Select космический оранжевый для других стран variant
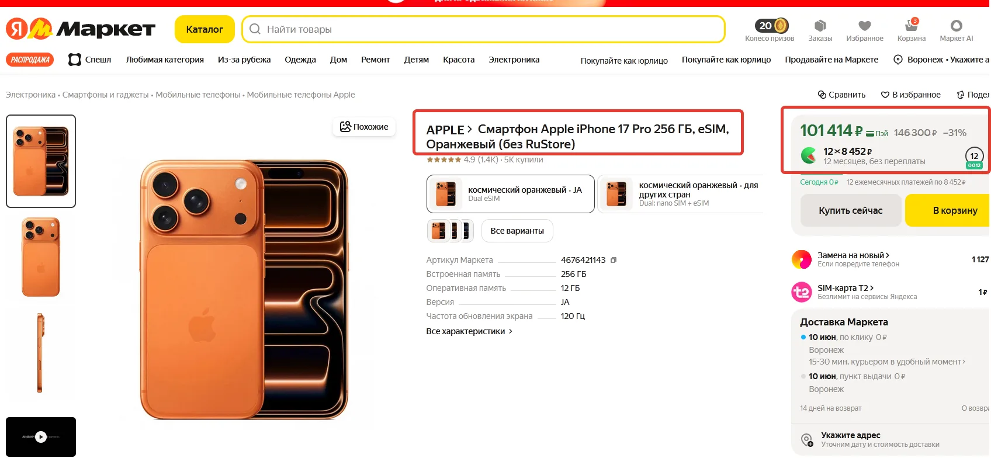Image resolution: width=991 pixels, height=458 pixels. click(x=681, y=194)
